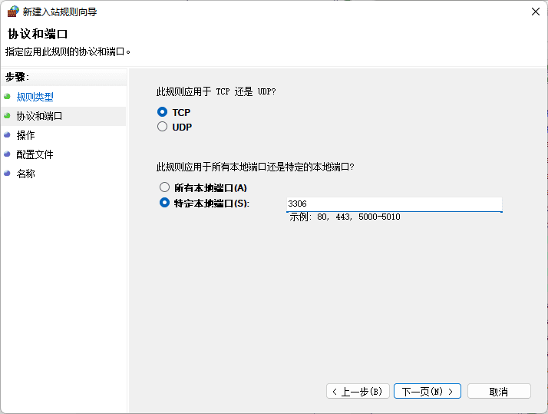Select 协议和端口 step in sidebar
The image size is (548, 414).
[x=39, y=116]
